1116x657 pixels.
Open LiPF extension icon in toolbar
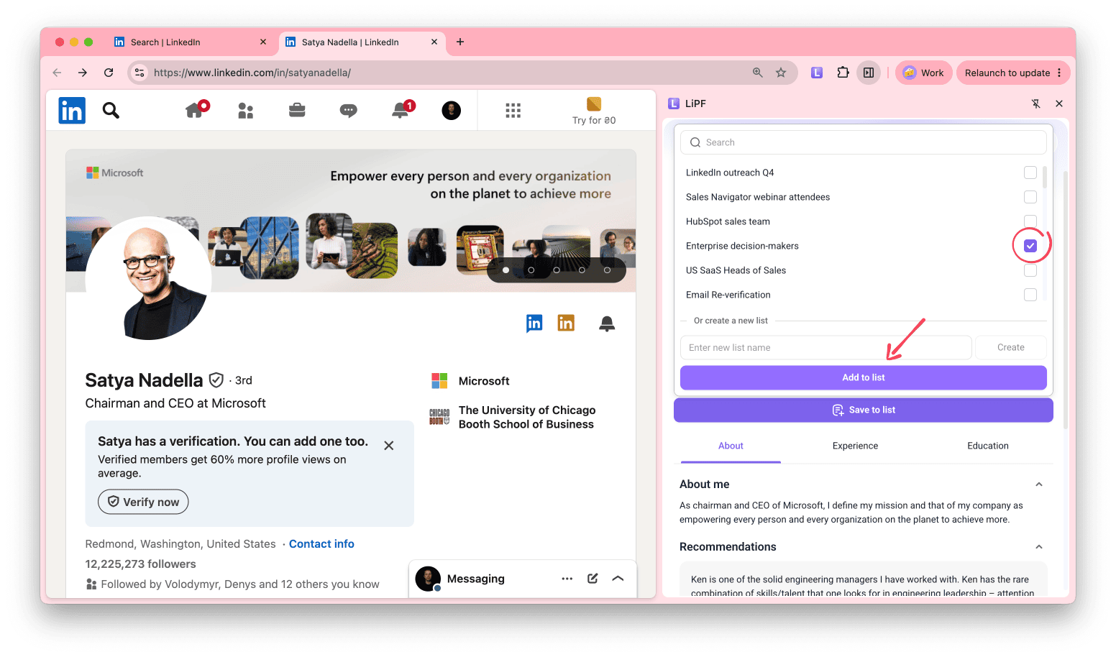point(817,73)
